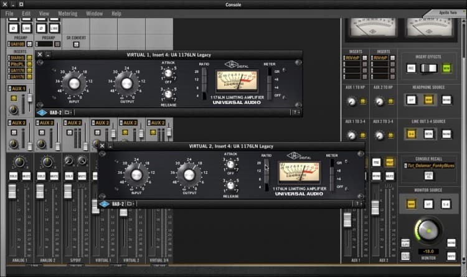This screenshot has height=277, width=467.
Task: Mute the S/PDIF channel
Action: (82, 176)
